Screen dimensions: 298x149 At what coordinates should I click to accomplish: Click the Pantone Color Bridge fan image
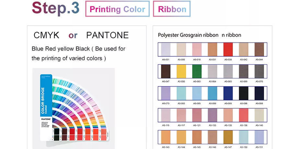[74, 108]
